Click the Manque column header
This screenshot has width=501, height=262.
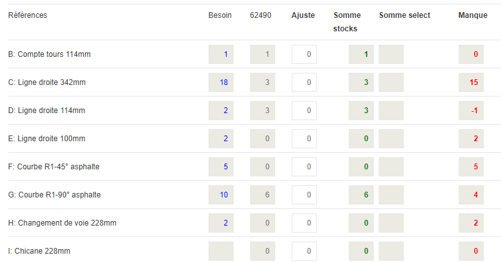473,15
